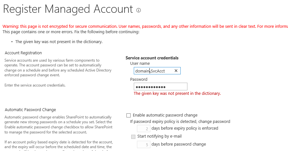Focus the Password field
This screenshot has width=288, height=151.
pyautogui.click(x=160, y=87)
